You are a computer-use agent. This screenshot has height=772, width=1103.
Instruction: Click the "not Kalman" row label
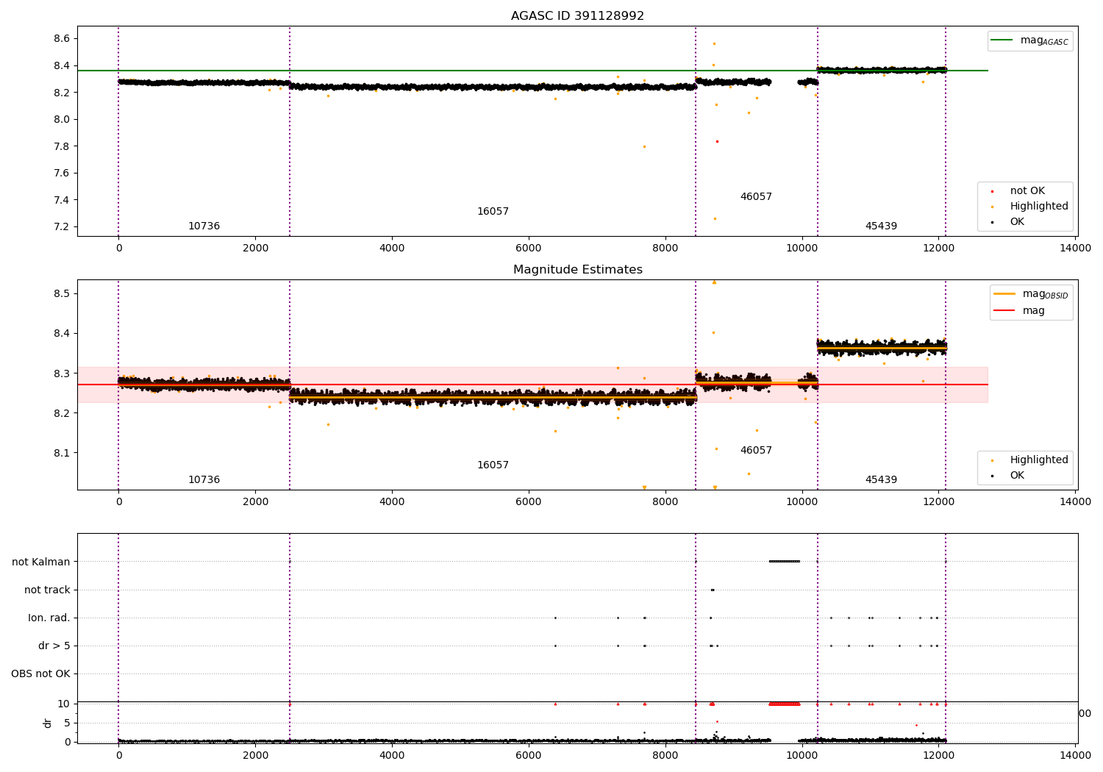[x=41, y=562]
